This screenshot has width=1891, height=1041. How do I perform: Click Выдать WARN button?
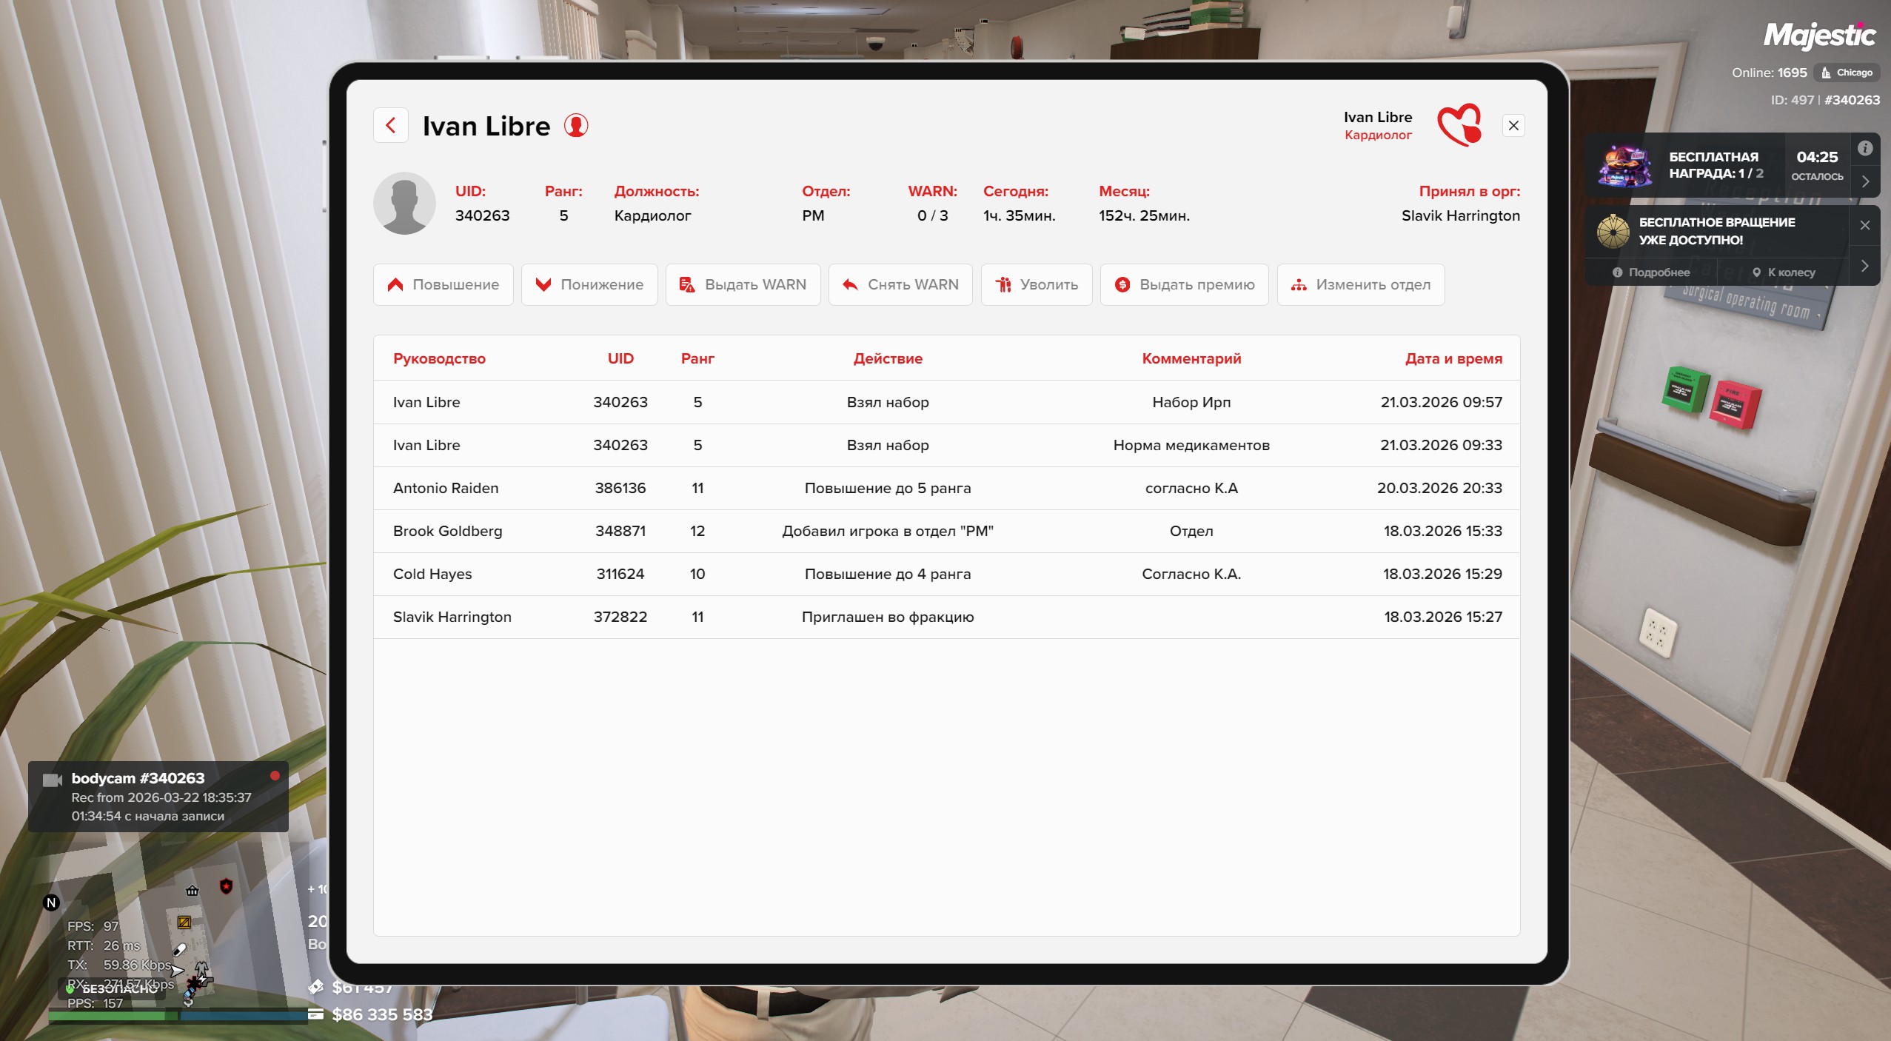(743, 285)
